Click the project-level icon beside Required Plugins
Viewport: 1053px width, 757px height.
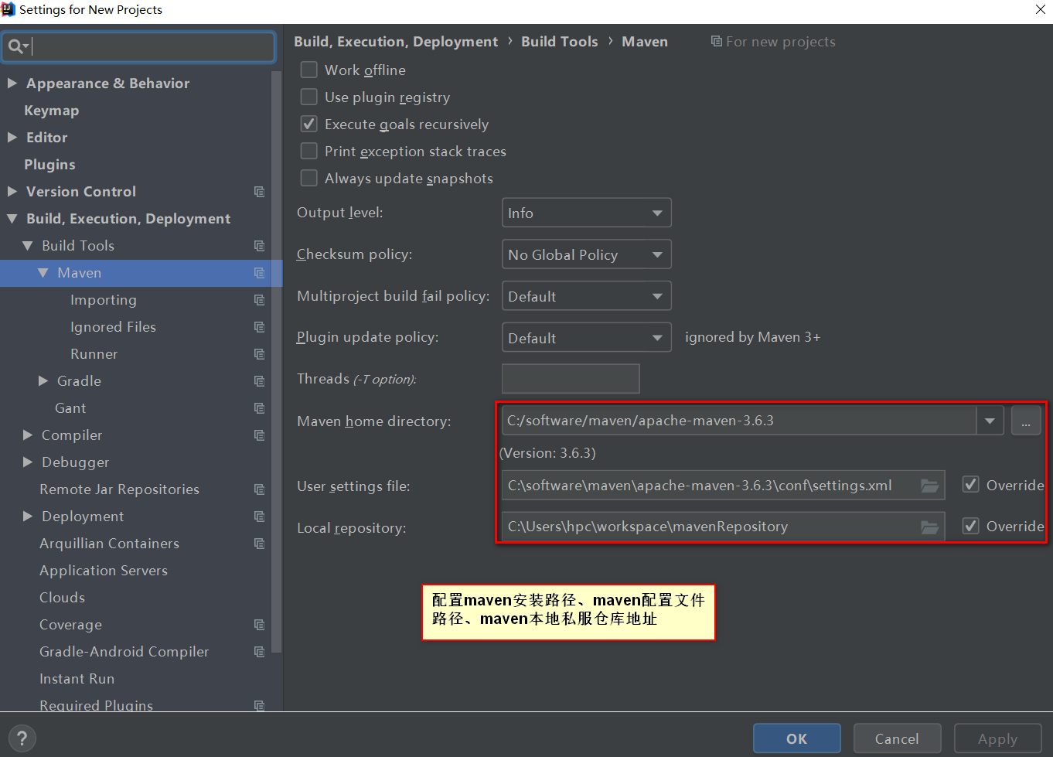[259, 705]
